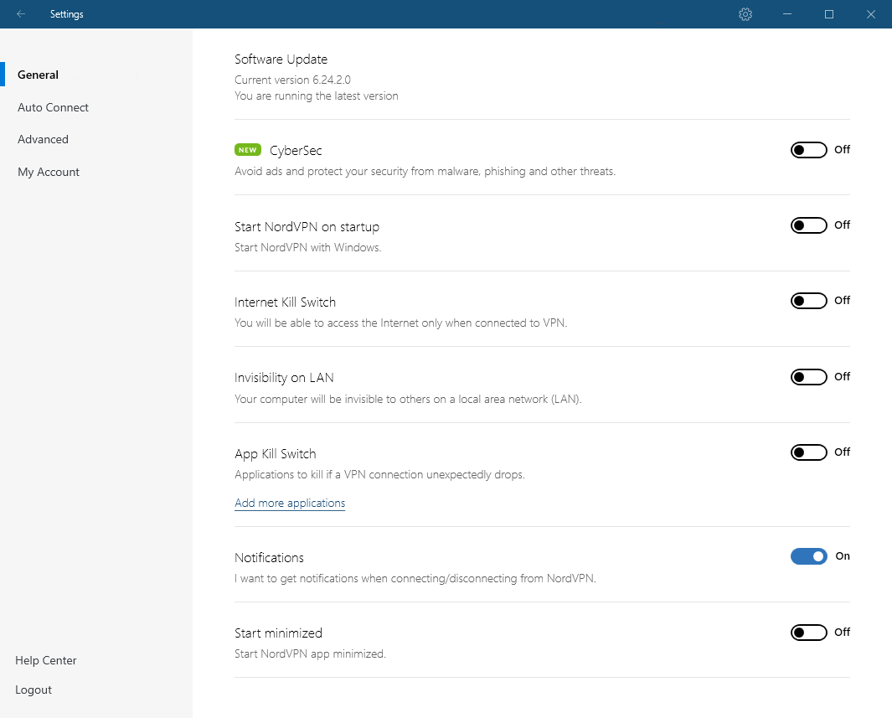Enable the CyberSec toggle
Screen dimensions: 892x718
tap(808, 150)
